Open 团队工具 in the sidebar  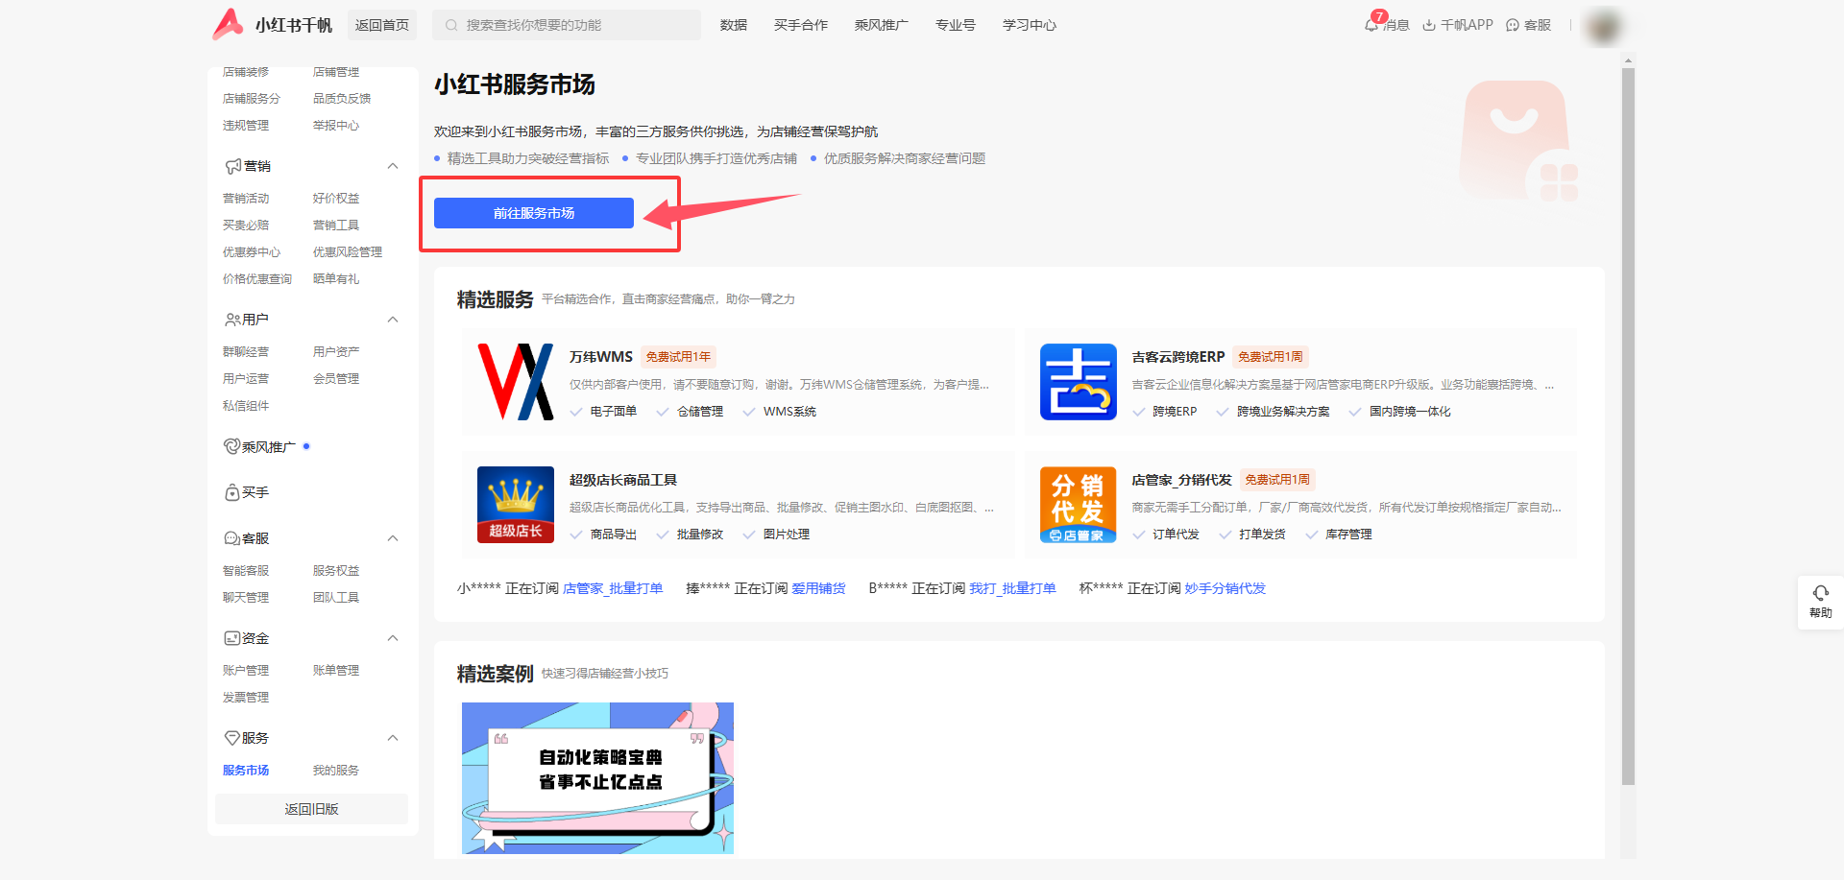[x=336, y=598]
